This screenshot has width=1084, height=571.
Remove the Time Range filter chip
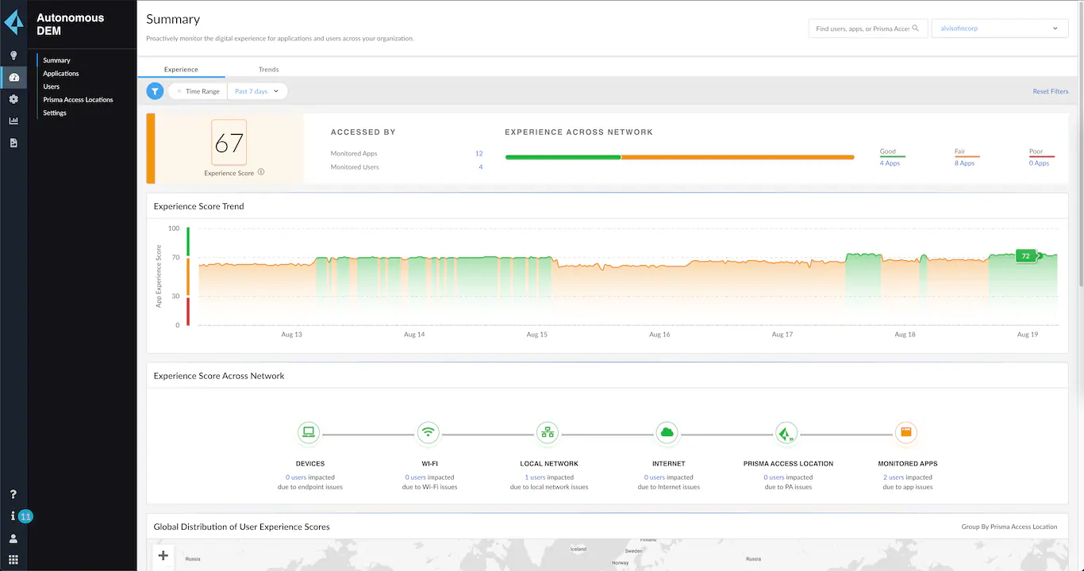pyautogui.click(x=179, y=91)
